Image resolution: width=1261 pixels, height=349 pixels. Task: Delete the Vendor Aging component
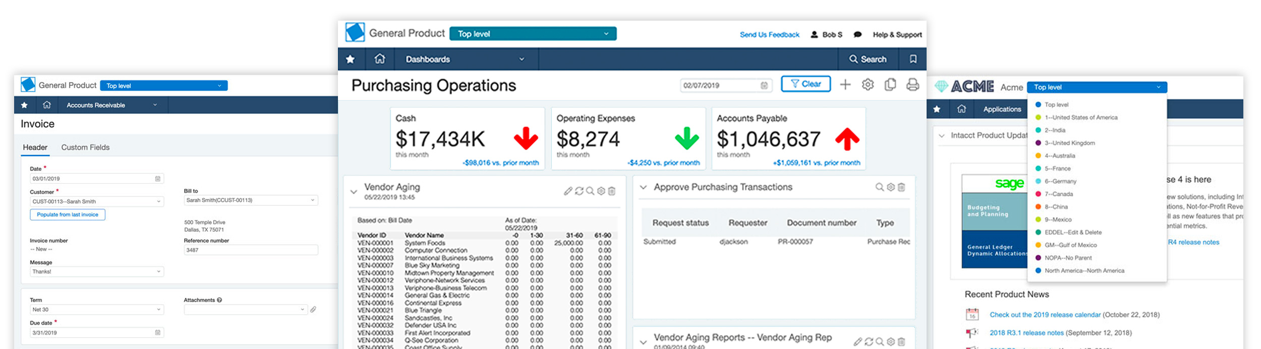click(612, 191)
